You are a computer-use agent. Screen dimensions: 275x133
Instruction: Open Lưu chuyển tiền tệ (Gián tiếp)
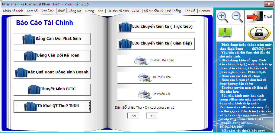pos(156,44)
